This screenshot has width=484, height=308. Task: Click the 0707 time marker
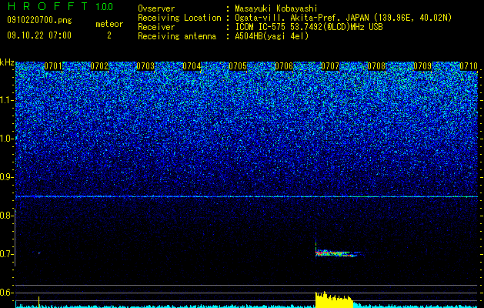point(330,66)
